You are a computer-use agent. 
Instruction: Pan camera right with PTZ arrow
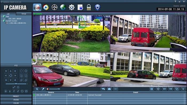click(x=15, y=76)
